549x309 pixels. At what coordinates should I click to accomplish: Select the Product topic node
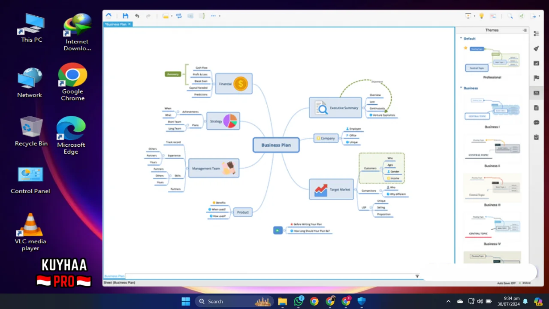(x=243, y=212)
